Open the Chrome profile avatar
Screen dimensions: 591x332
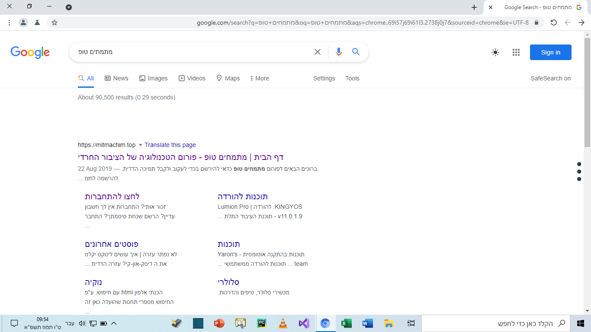coord(23,22)
